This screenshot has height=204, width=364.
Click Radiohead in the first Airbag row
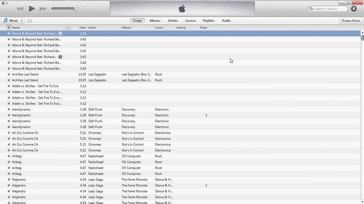click(x=96, y=156)
